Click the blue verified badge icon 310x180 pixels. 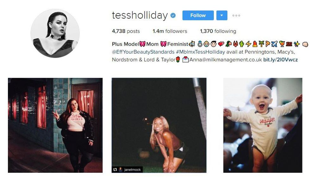pos(173,16)
